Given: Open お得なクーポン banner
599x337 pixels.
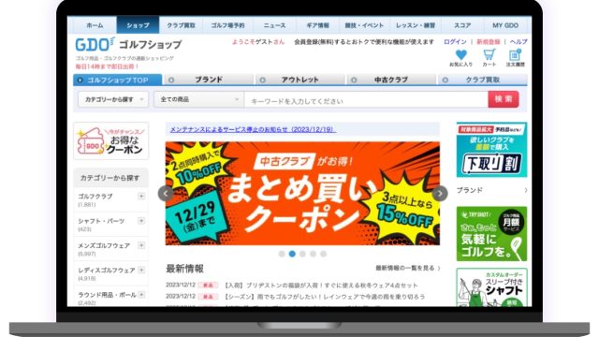Looking at the screenshot, I should pos(111,141).
